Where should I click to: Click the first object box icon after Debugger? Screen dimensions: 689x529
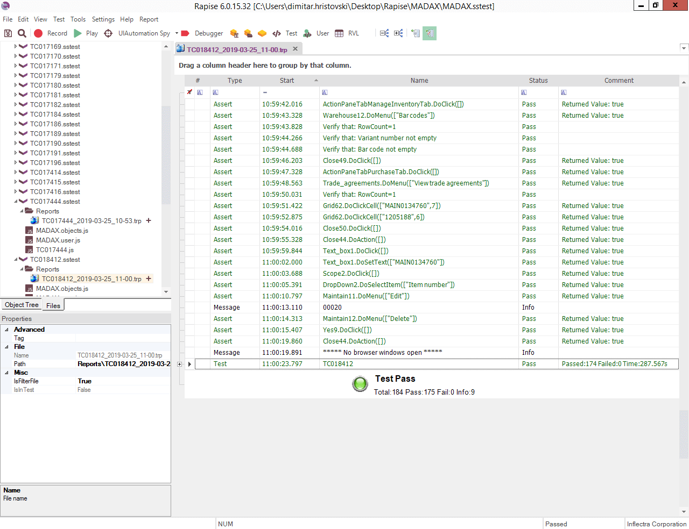coord(234,33)
